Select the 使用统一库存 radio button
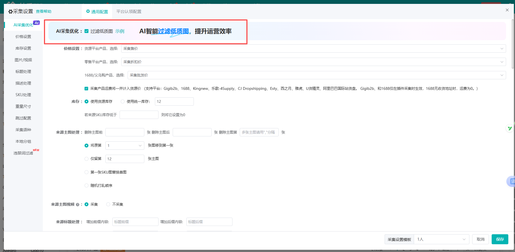 tap(122, 101)
